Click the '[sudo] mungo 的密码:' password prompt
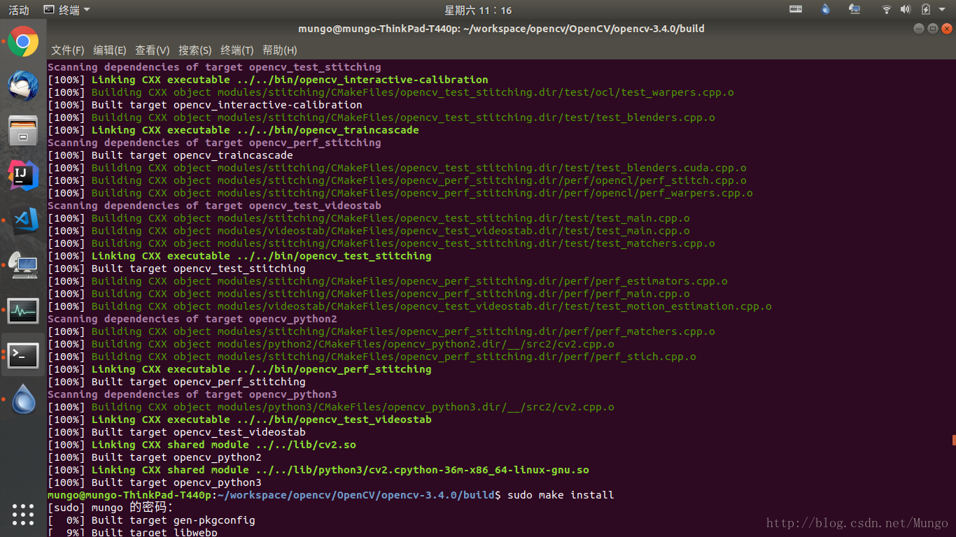 pyautogui.click(x=110, y=508)
